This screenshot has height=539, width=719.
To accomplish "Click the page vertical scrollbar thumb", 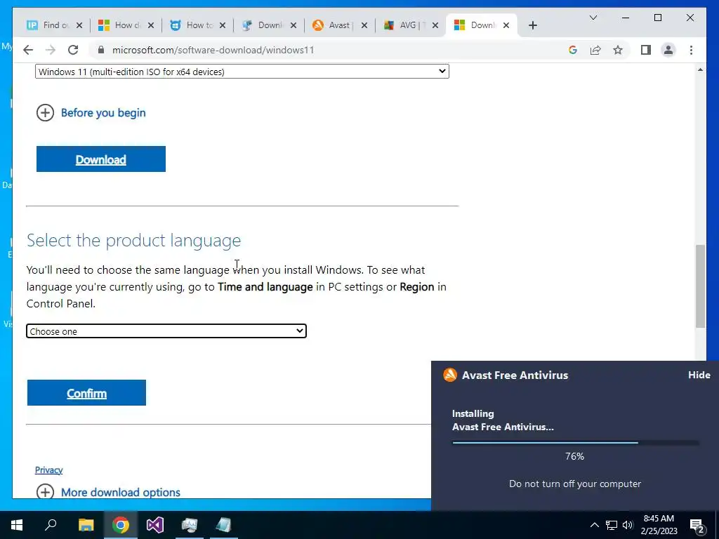I will (700, 286).
